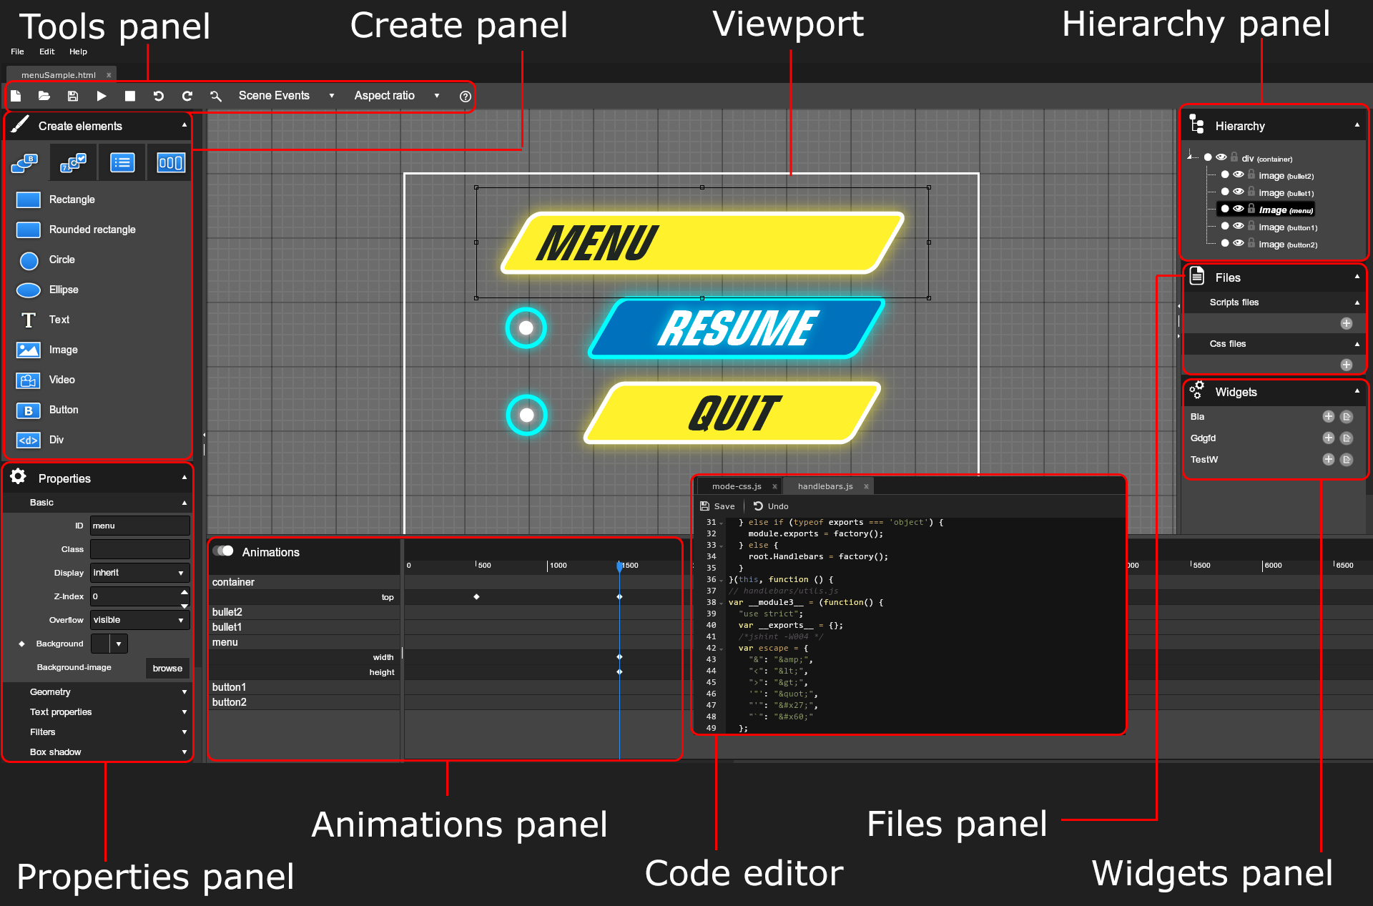Open the Edit menu
The image size is (1373, 906).
coord(46,51)
